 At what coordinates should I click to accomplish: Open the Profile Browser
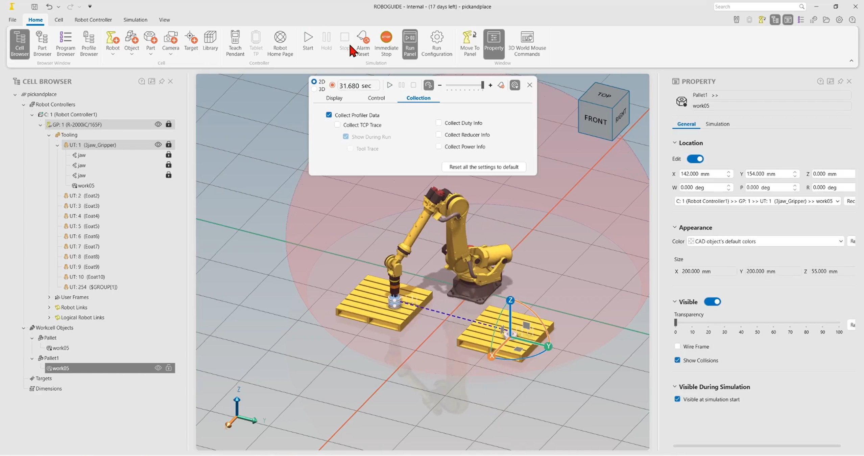89,44
